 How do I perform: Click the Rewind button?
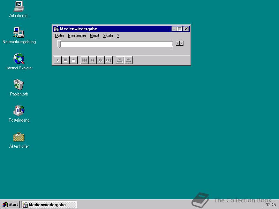[92, 60]
